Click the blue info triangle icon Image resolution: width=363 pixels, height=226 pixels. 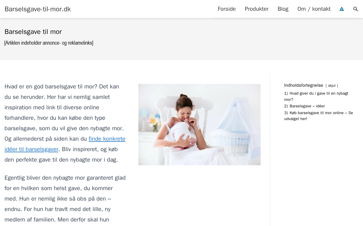pos(342,9)
